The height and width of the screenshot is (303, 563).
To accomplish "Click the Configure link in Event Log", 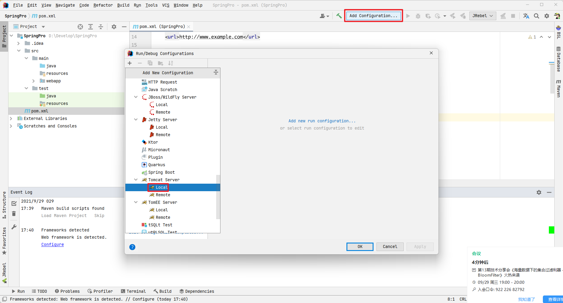I will tap(53, 245).
